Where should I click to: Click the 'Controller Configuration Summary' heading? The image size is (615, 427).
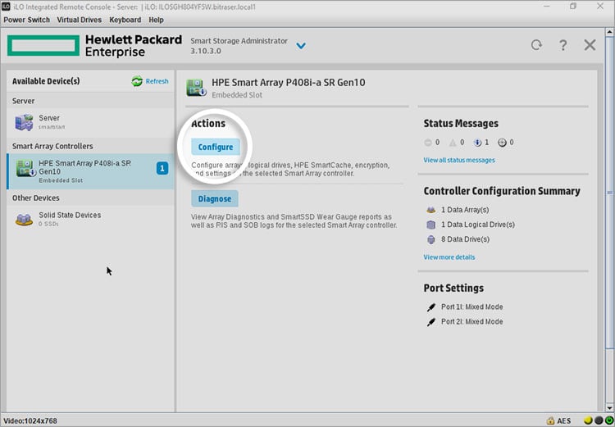click(502, 191)
